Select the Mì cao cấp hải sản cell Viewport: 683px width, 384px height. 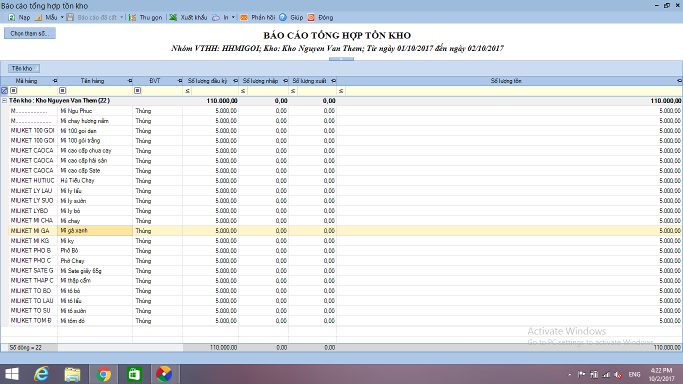pos(95,161)
